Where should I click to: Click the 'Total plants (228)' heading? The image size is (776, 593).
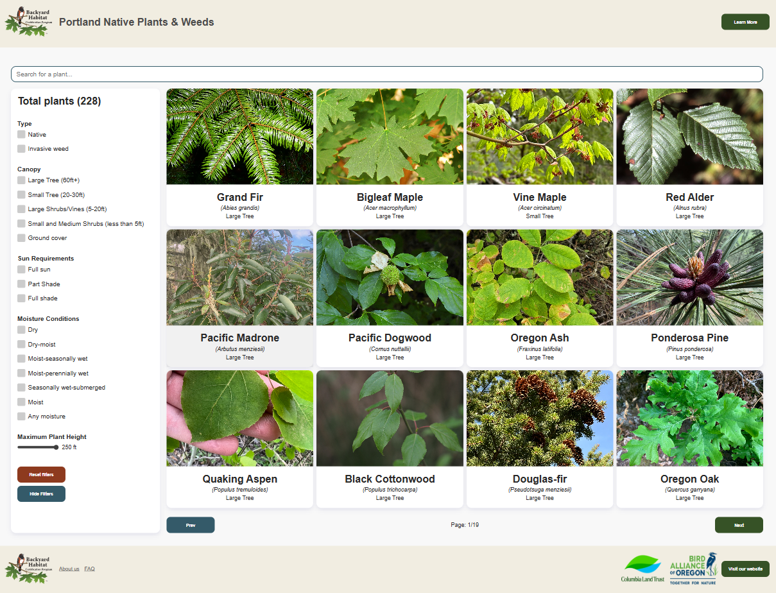pos(59,101)
